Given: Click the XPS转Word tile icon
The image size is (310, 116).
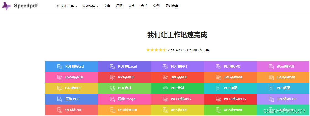Looking at the screenshot, I should coord(218,110).
